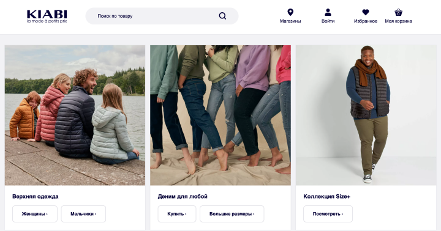Click the 'Моя корзина' label
This screenshot has height=231, width=441.
[398, 21]
